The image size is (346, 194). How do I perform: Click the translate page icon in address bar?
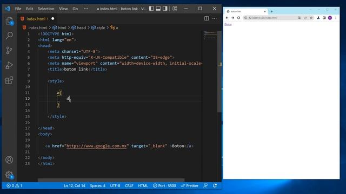click(x=300, y=18)
